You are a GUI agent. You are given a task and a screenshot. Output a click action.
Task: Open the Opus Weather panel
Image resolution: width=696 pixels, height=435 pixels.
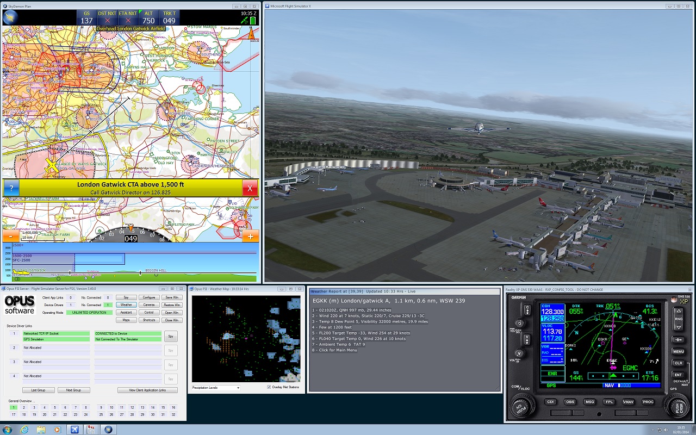coord(126,305)
